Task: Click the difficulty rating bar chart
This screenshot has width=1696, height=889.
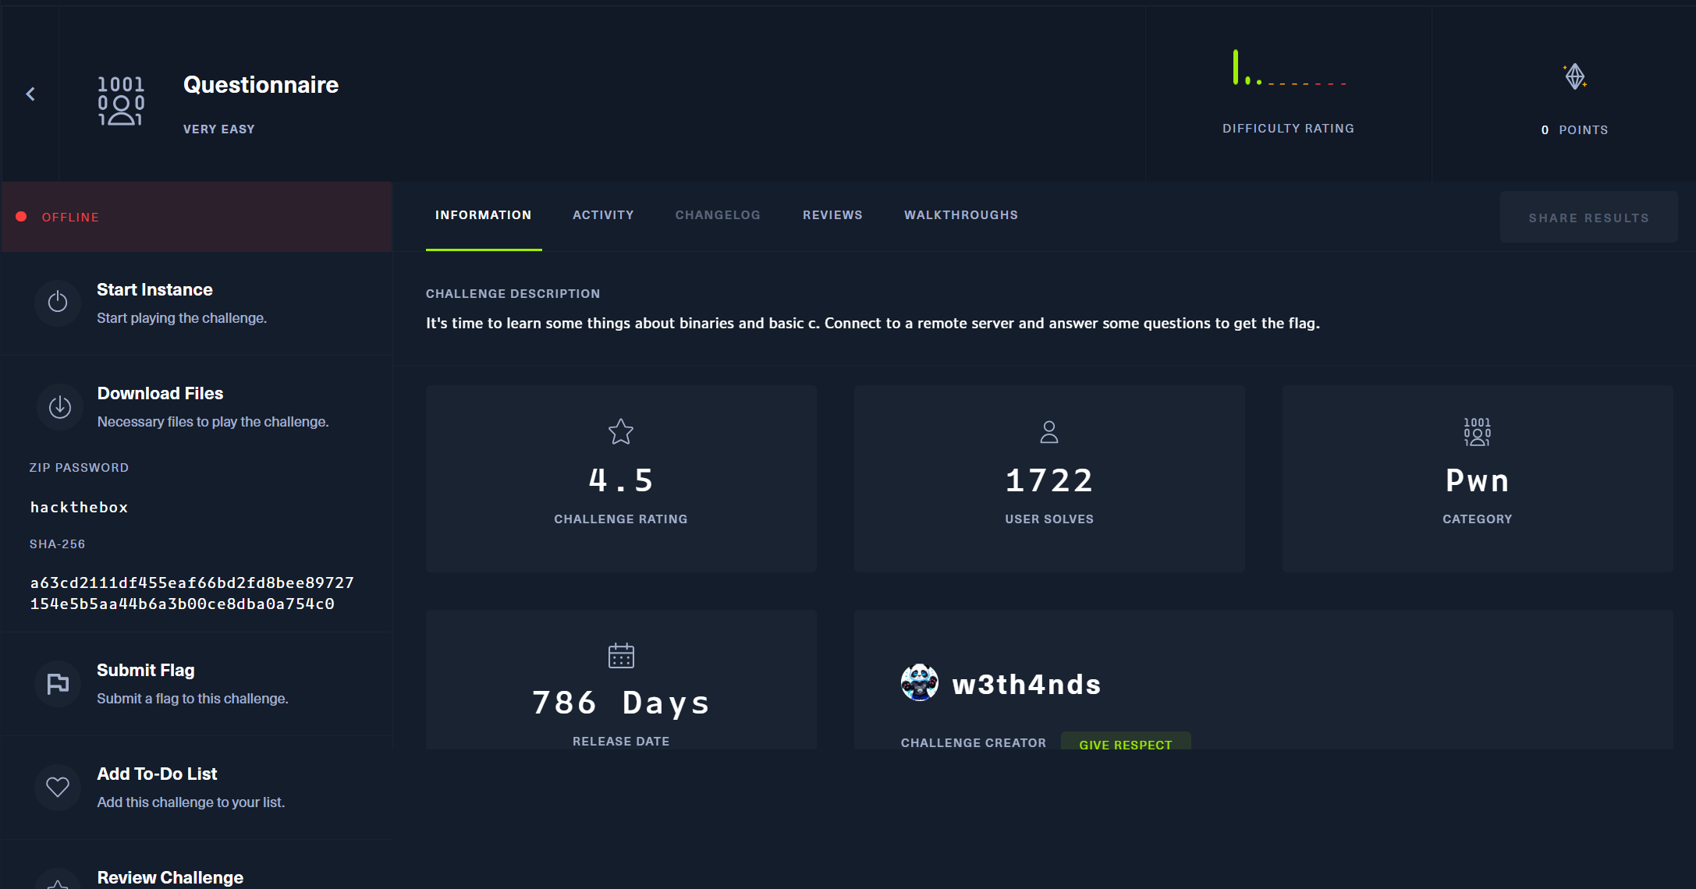Action: pos(1289,68)
